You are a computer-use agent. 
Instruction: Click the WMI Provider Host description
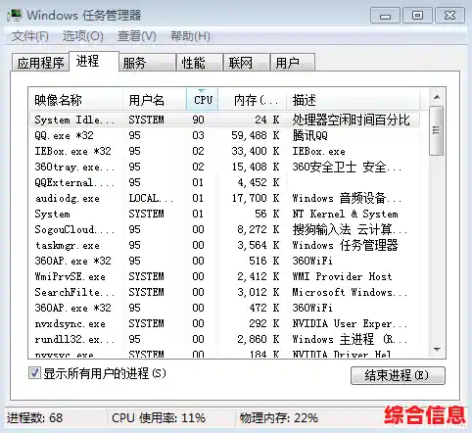[x=342, y=276]
